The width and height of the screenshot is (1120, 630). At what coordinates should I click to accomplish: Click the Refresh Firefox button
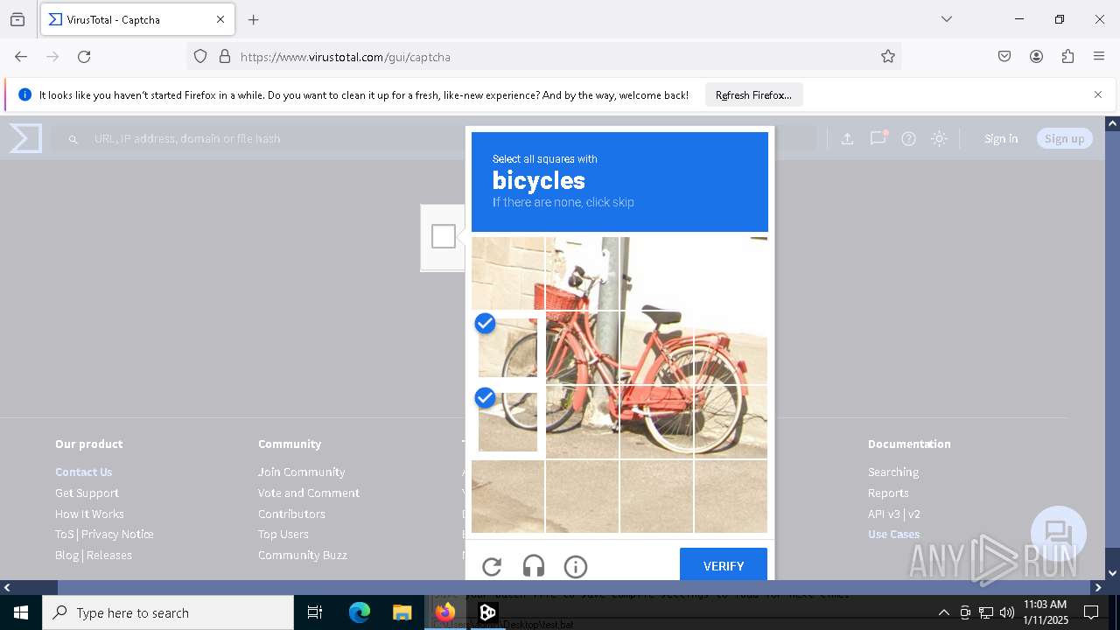pyautogui.click(x=753, y=94)
